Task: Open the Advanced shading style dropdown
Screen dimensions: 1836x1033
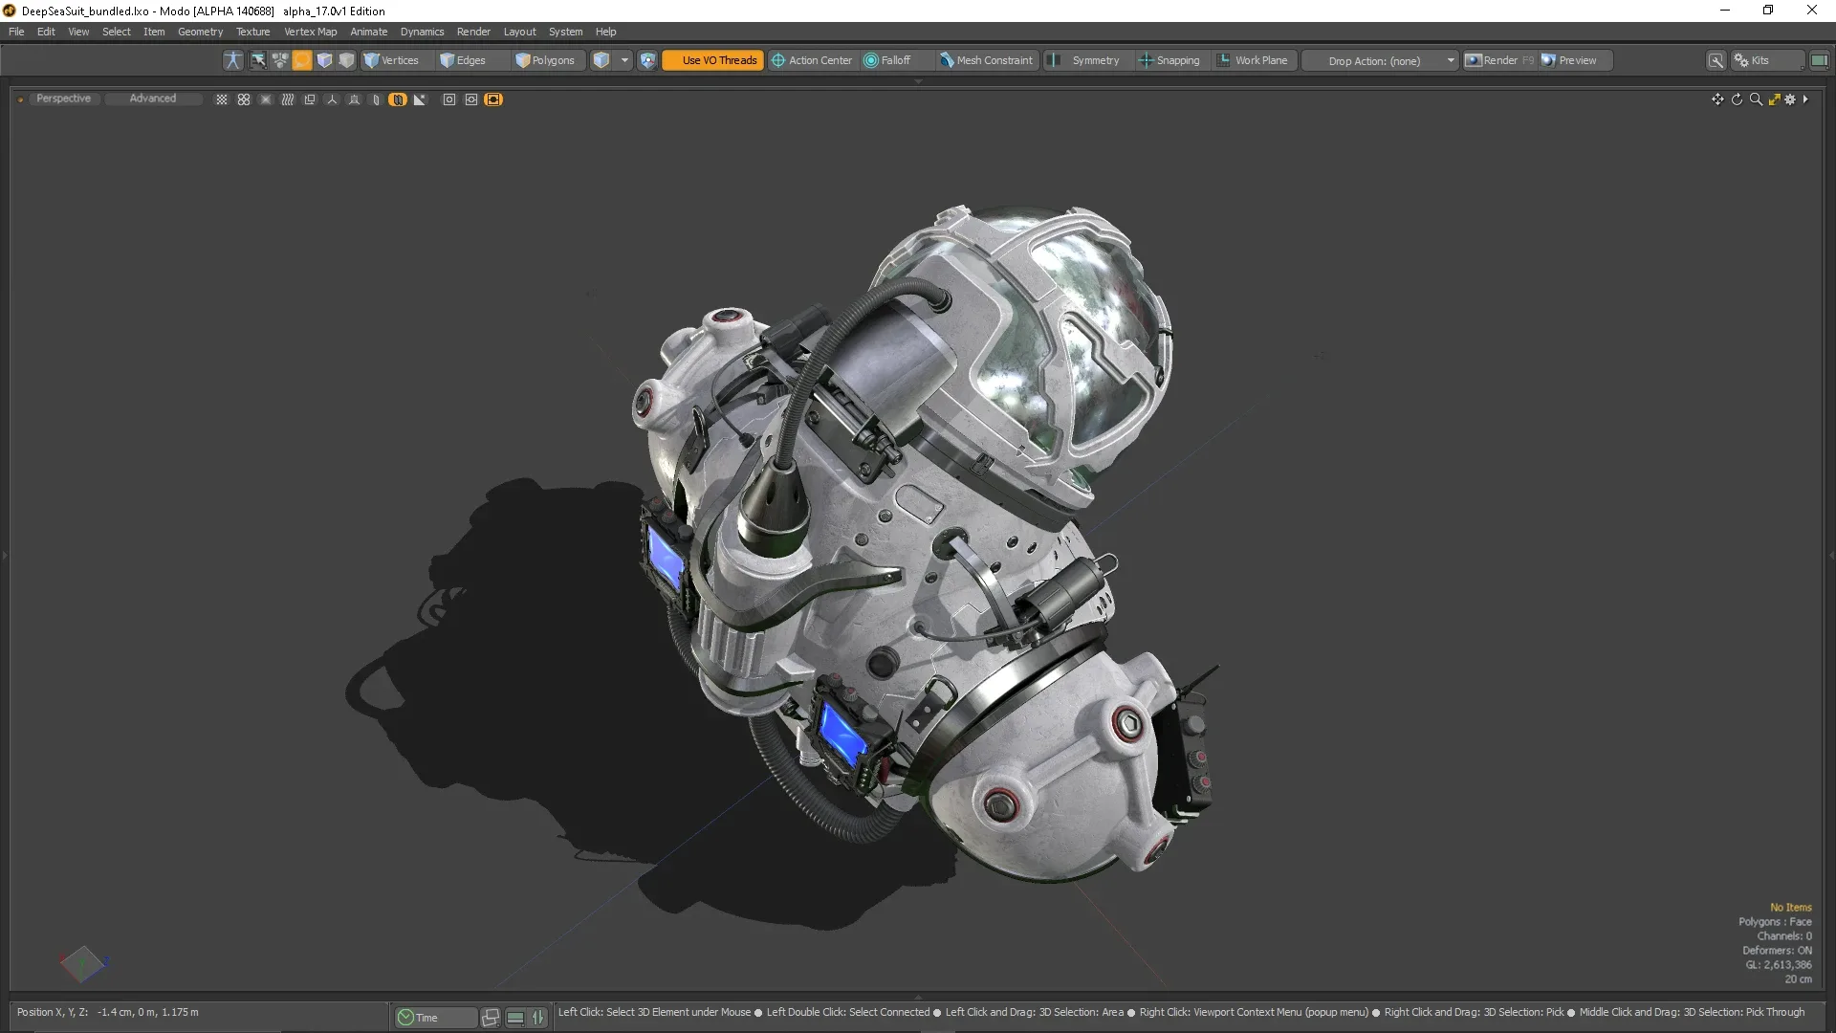Action: click(153, 99)
